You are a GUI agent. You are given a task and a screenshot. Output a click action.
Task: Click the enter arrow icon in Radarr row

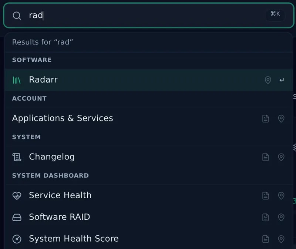(x=282, y=80)
